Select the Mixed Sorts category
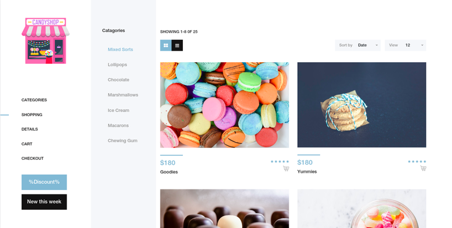Screen dimensions: 452x228 pos(120,50)
